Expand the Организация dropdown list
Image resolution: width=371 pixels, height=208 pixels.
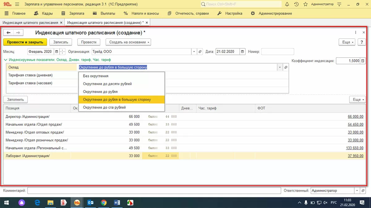tap(194, 52)
